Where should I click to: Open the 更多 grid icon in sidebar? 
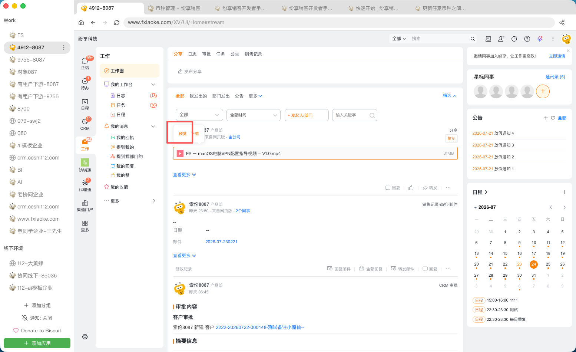85,226
